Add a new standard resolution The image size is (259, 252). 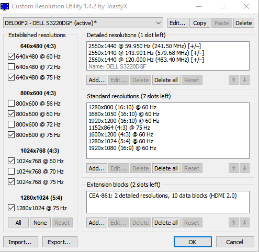click(97, 168)
